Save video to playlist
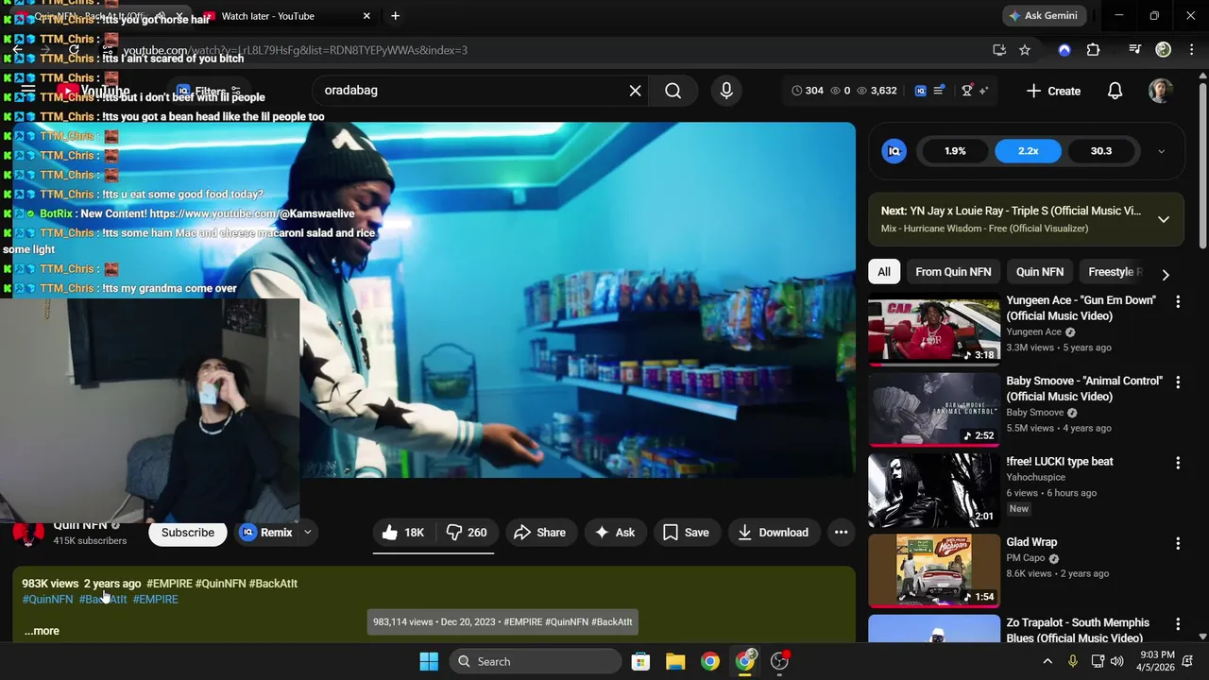The height and width of the screenshot is (680, 1209). pyautogui.click(x=686, y=533)
